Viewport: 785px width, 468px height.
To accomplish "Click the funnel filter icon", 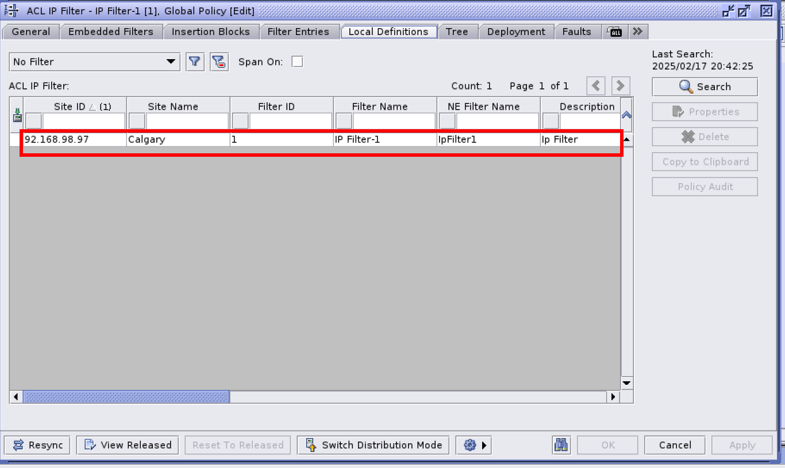I will (x=195, y=62).
